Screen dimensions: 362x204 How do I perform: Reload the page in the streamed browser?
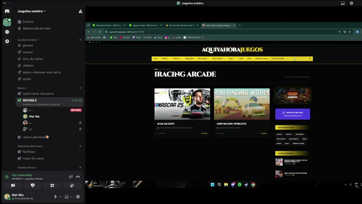click(x=100, y=32)
